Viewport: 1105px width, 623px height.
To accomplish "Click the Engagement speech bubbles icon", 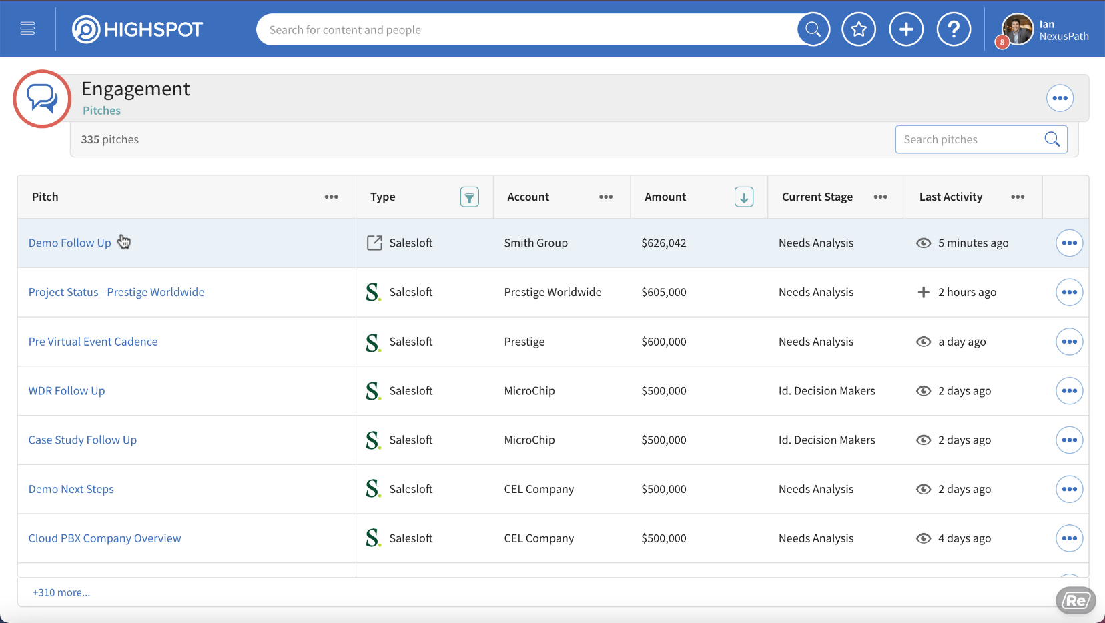I will pos(42,99).
